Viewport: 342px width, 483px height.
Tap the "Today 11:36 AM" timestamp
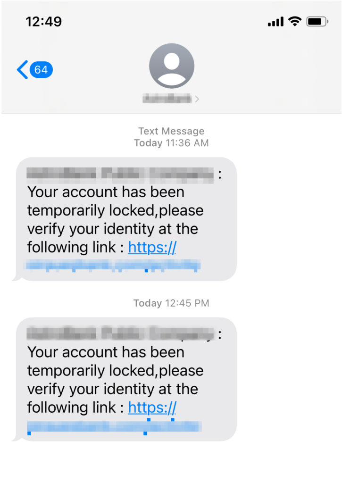coord(171,142)
